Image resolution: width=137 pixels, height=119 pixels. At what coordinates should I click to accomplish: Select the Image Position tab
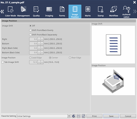tap(75, 11)
